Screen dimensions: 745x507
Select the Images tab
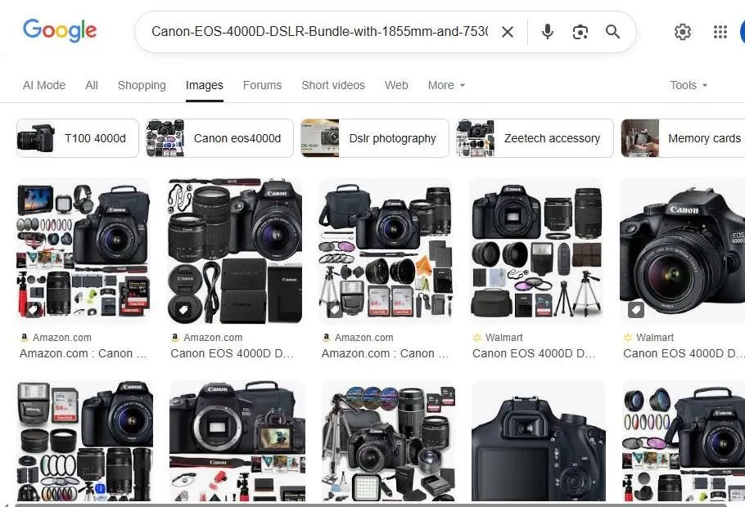coord(205,85)
